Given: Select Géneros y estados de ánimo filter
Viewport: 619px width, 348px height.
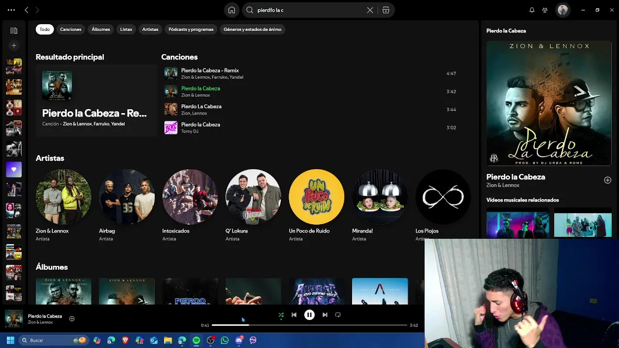Looking at the screenshot, I should 252,29.
